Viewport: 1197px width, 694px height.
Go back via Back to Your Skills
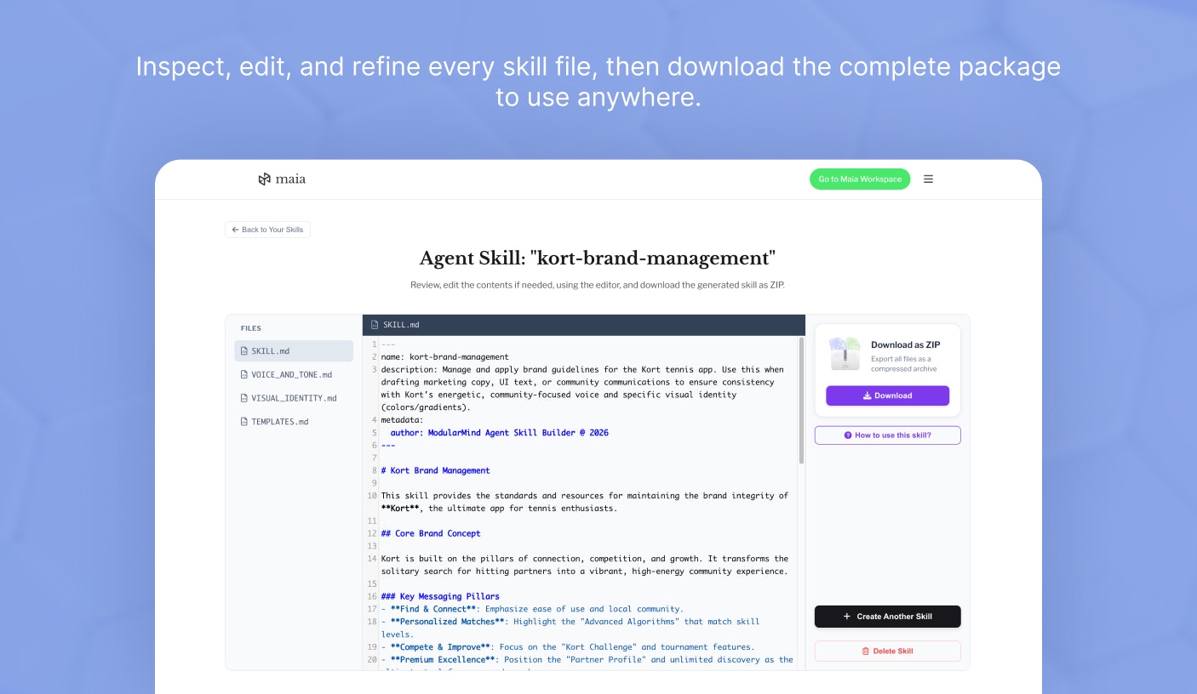tap(267, 230)
